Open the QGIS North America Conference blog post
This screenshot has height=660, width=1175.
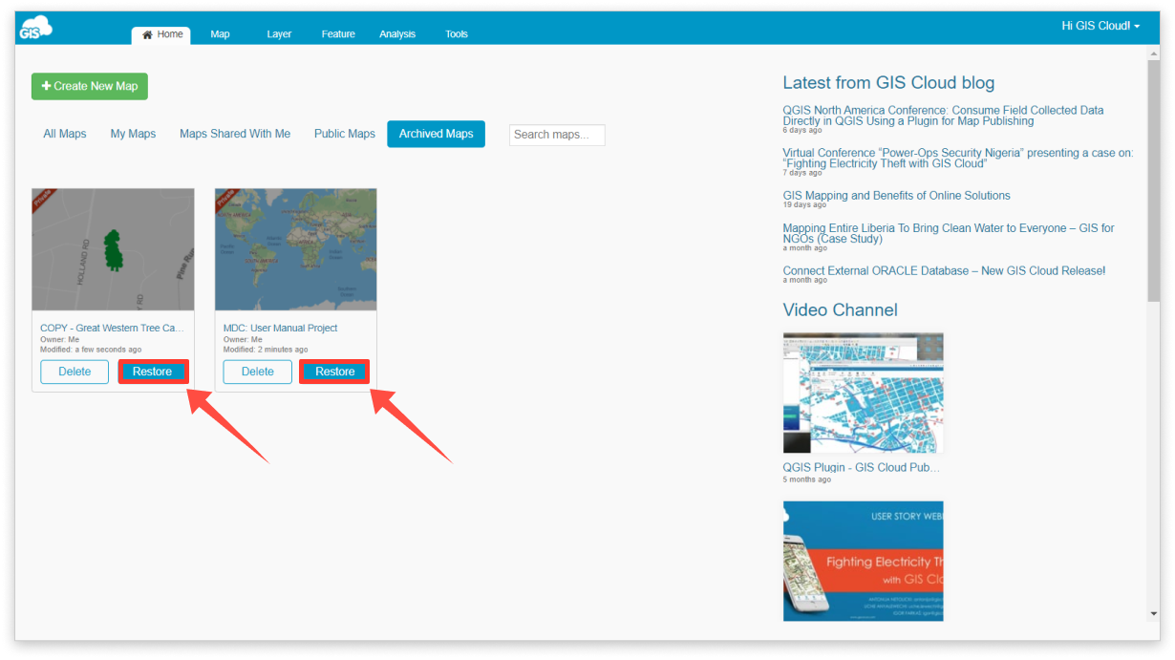943,116
